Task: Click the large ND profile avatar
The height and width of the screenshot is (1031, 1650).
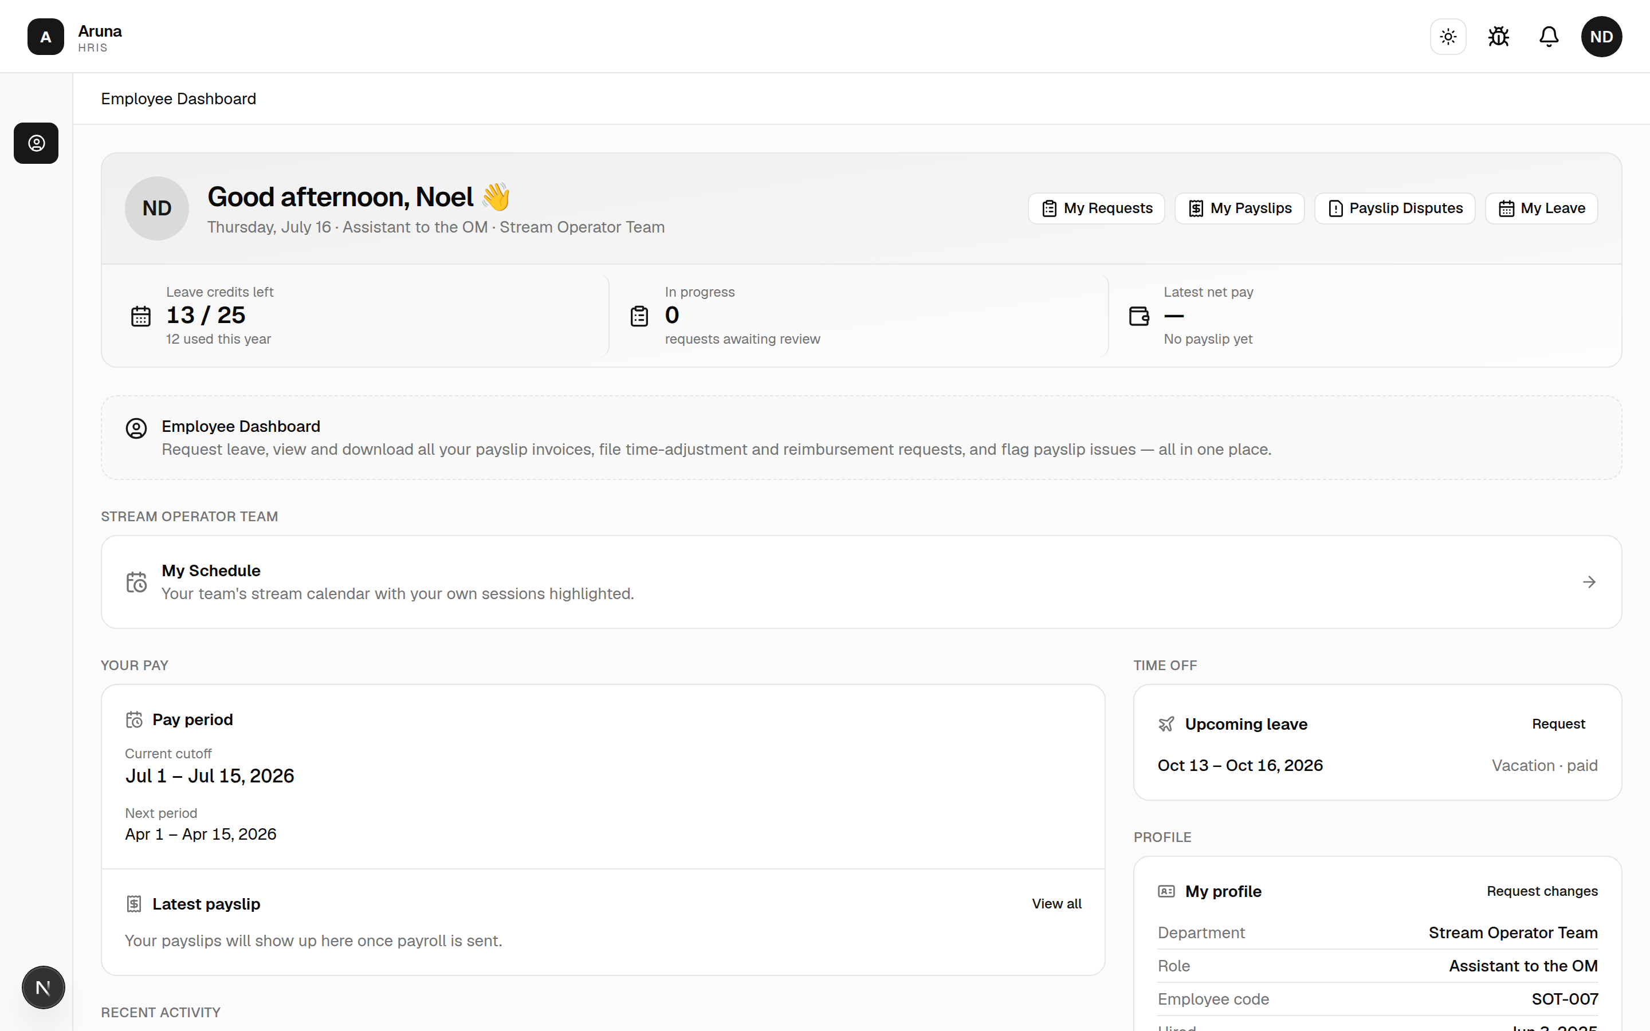Action: 157,208
